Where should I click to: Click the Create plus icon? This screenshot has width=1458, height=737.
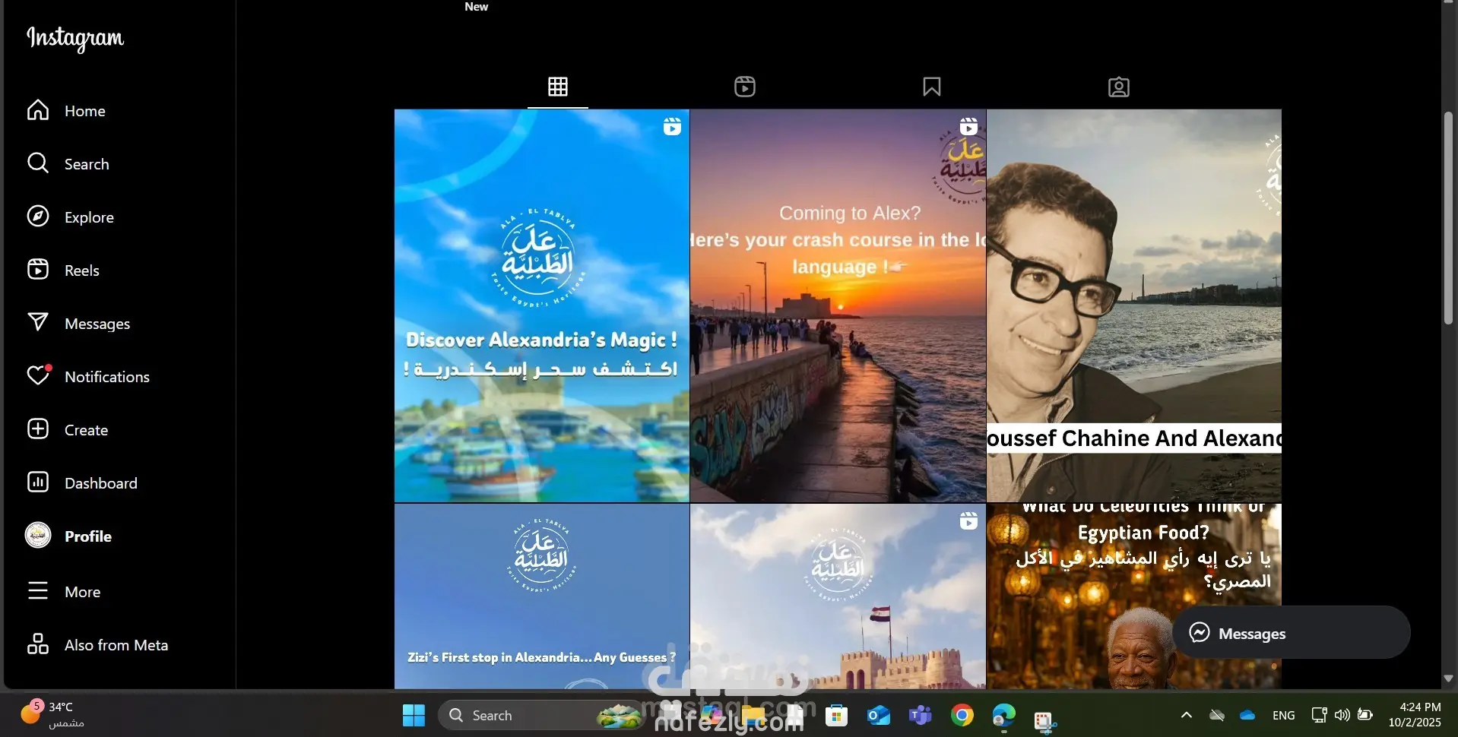tap(38, 429)
